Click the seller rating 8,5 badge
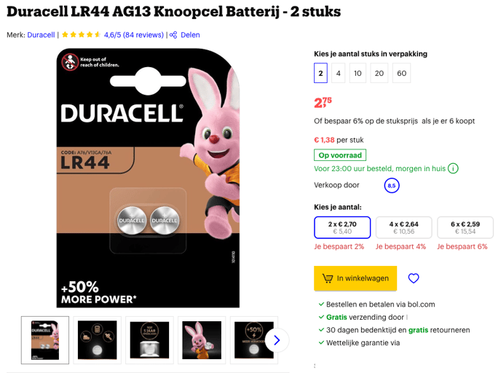Image resolution: width=501 pixels, height=373 pixels. point(392,185)
